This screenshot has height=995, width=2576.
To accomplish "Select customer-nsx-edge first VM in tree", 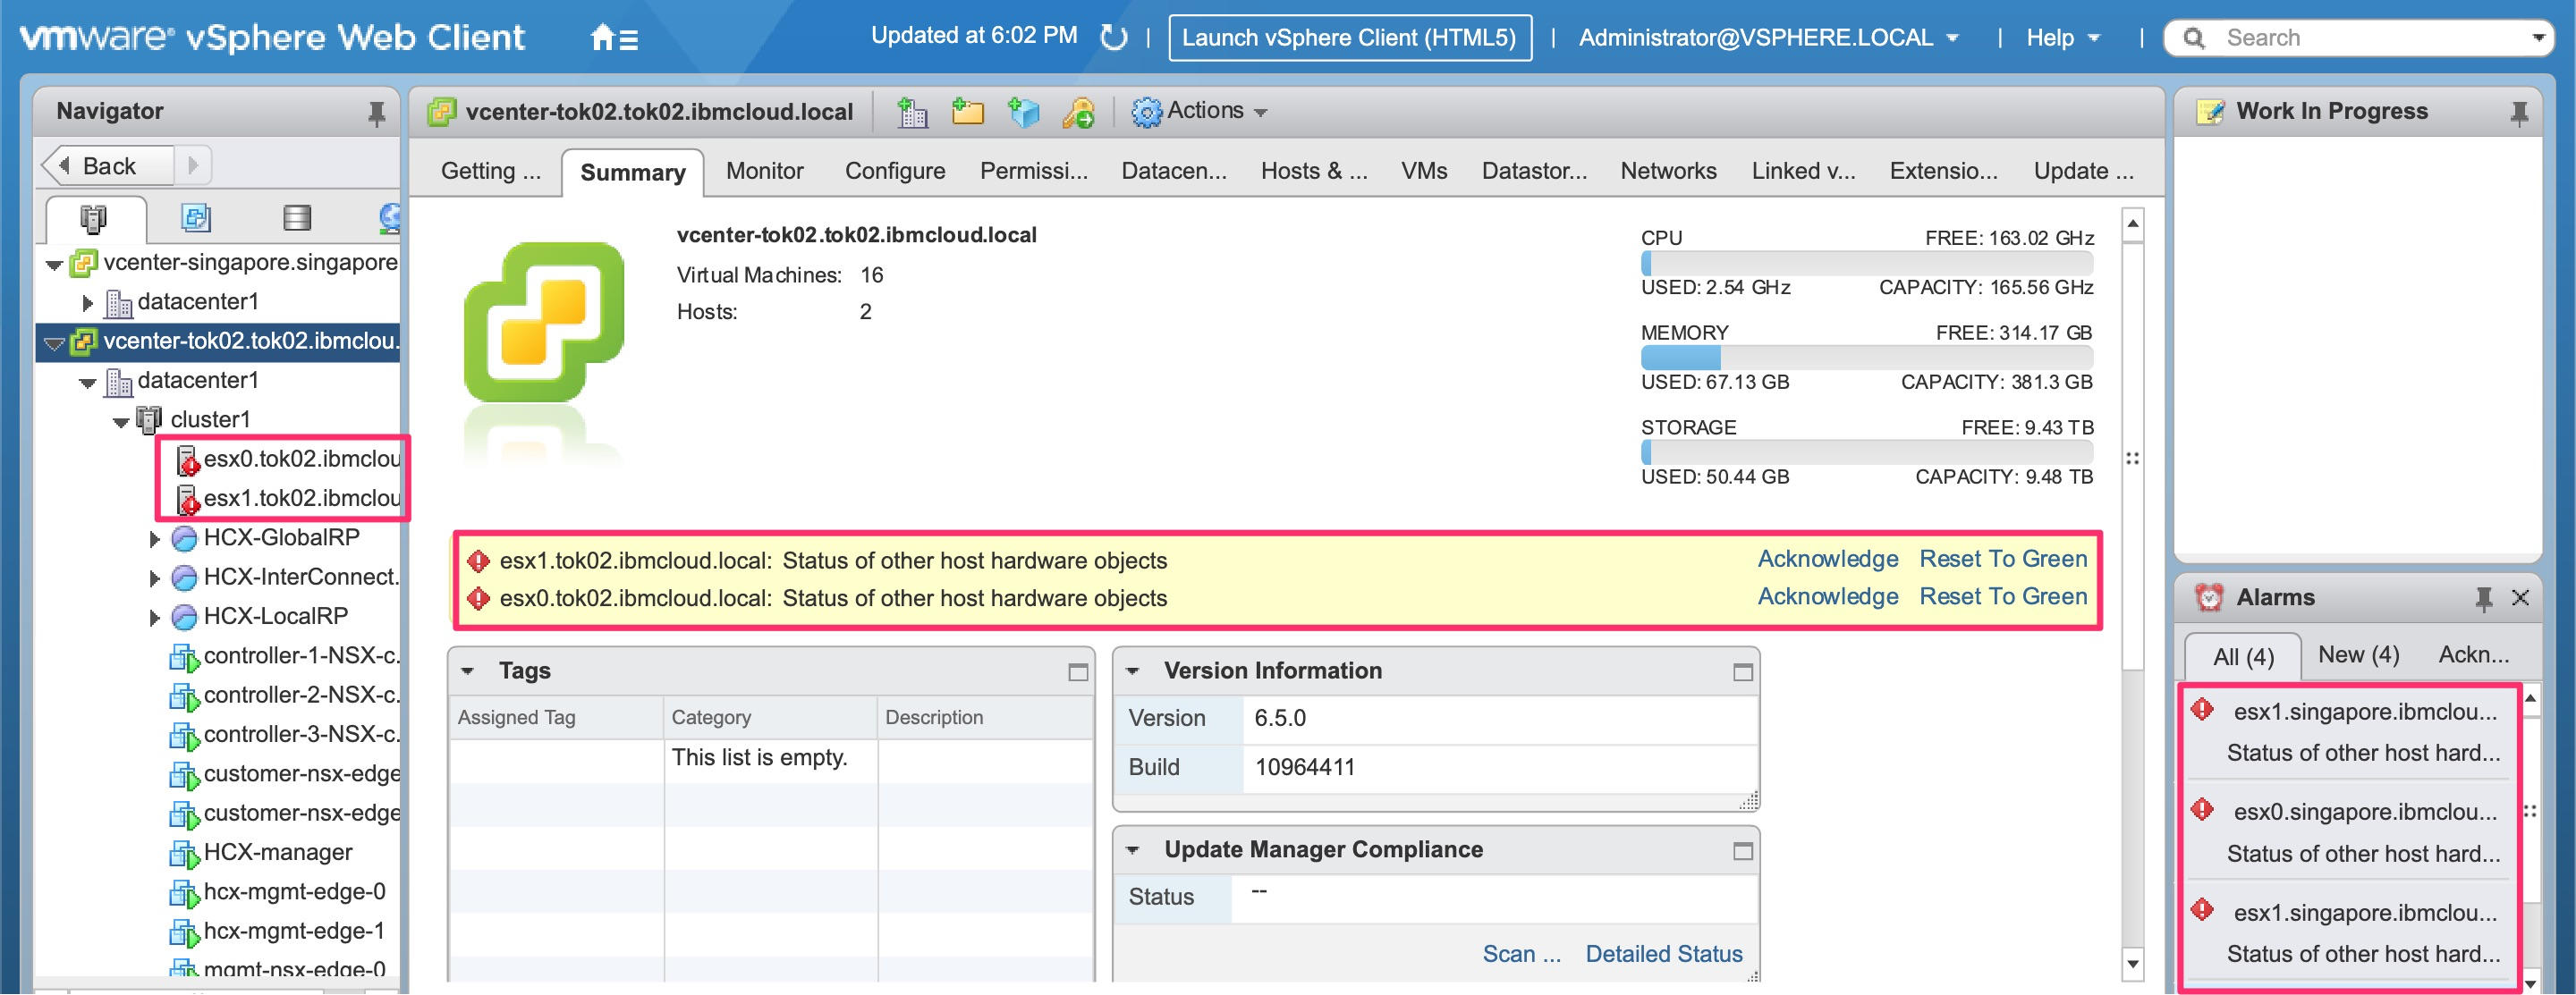I will tap(285, 774).
